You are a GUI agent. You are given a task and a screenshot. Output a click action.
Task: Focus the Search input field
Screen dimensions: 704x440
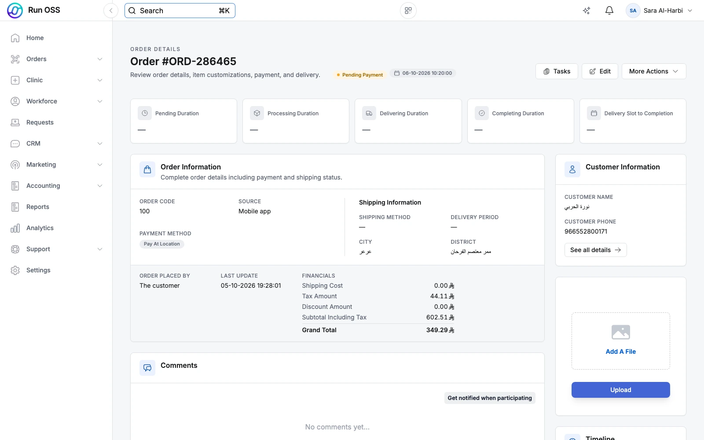tap(180, 11)
